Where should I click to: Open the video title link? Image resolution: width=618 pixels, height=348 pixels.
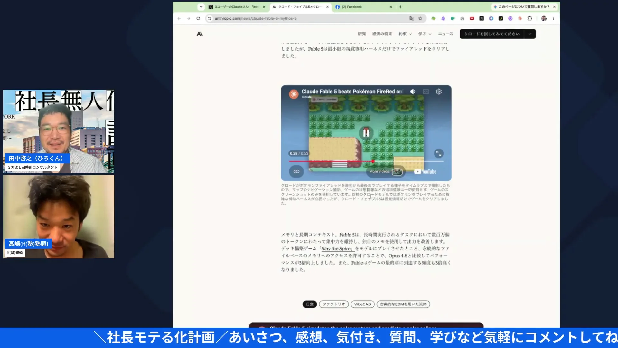point(352,92)
